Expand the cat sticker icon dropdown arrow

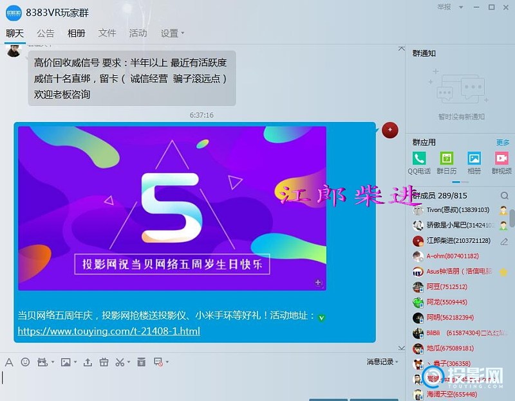click(53, 362)
